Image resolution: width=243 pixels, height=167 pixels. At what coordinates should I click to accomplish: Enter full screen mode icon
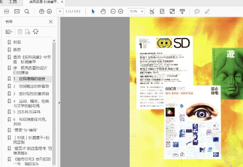click(x=172, y=11)
